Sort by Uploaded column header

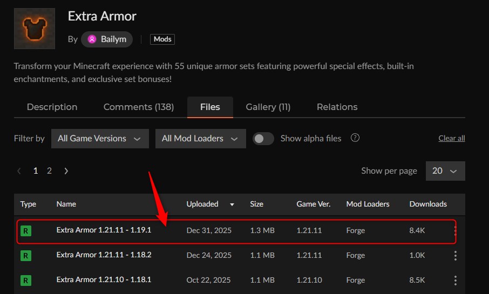[x=202, y=204]
